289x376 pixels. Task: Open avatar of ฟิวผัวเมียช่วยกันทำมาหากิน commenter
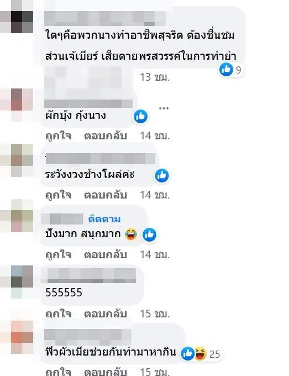(22, 332)
